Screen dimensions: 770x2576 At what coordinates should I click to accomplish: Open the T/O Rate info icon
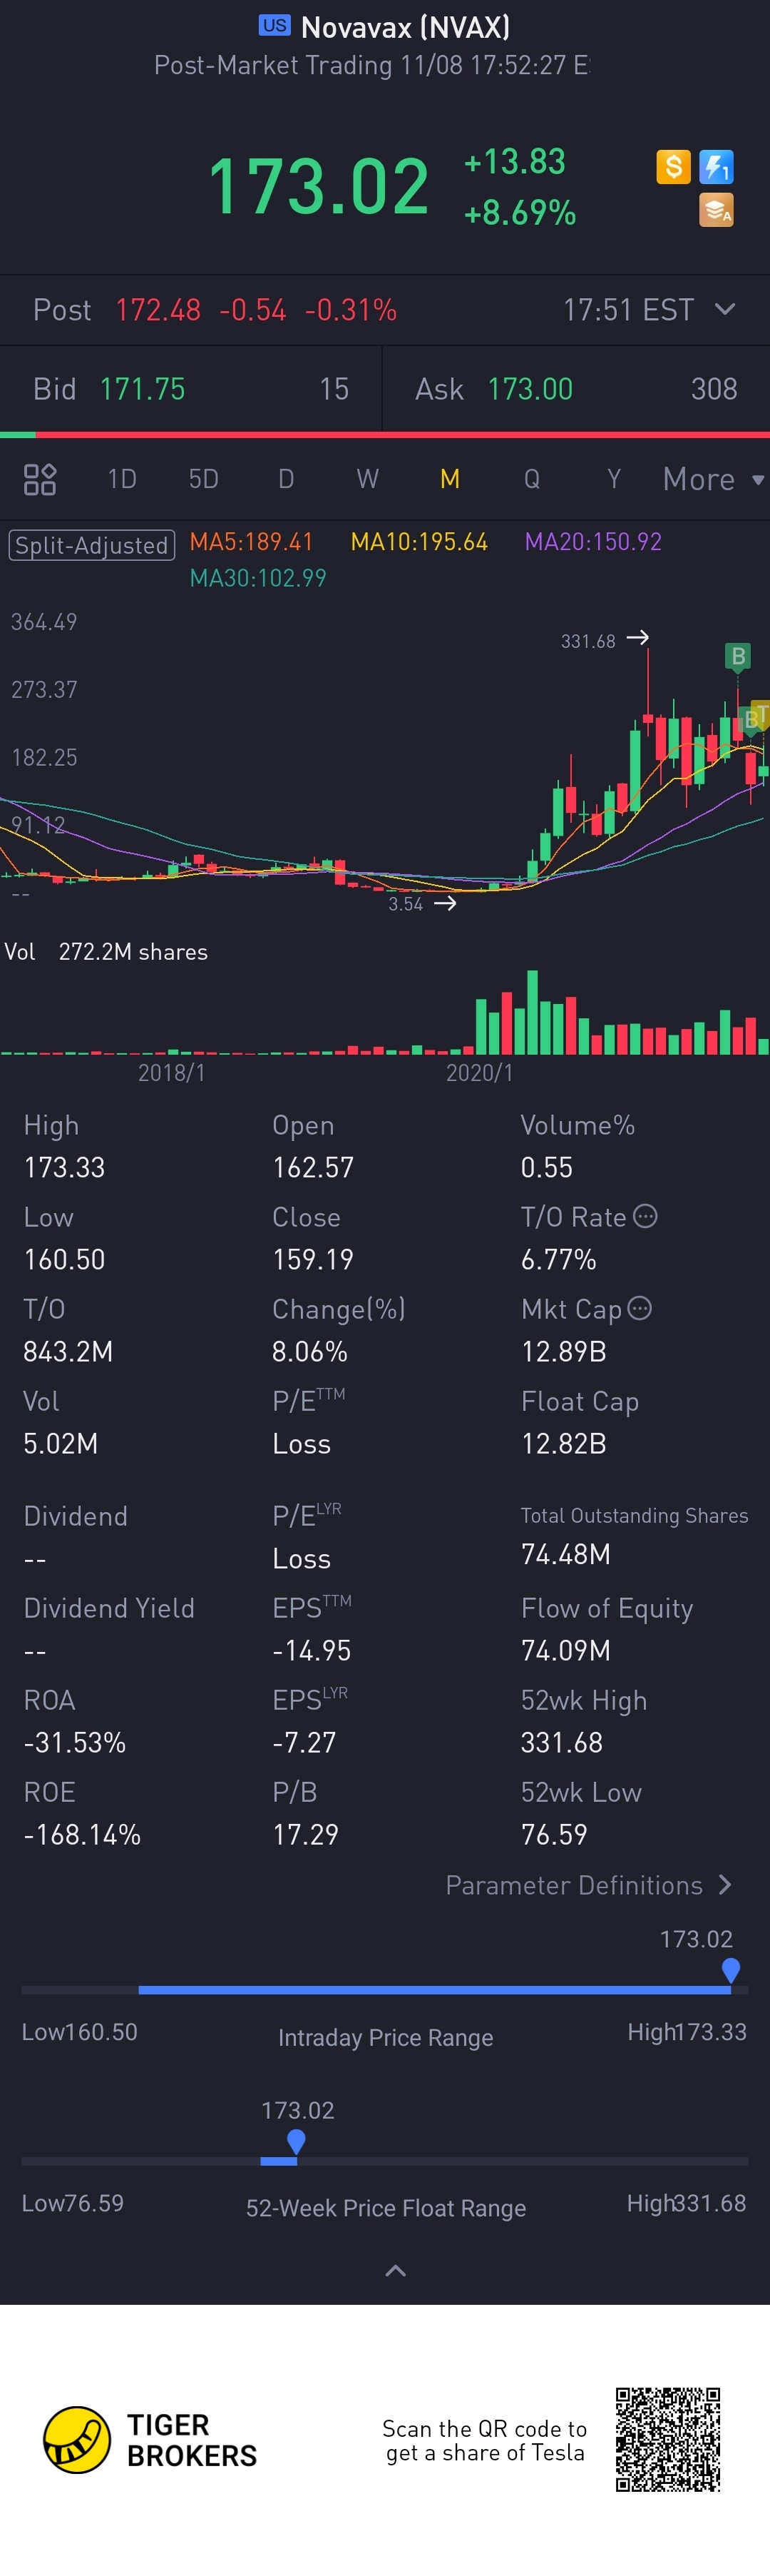(x=646, y=1216)
